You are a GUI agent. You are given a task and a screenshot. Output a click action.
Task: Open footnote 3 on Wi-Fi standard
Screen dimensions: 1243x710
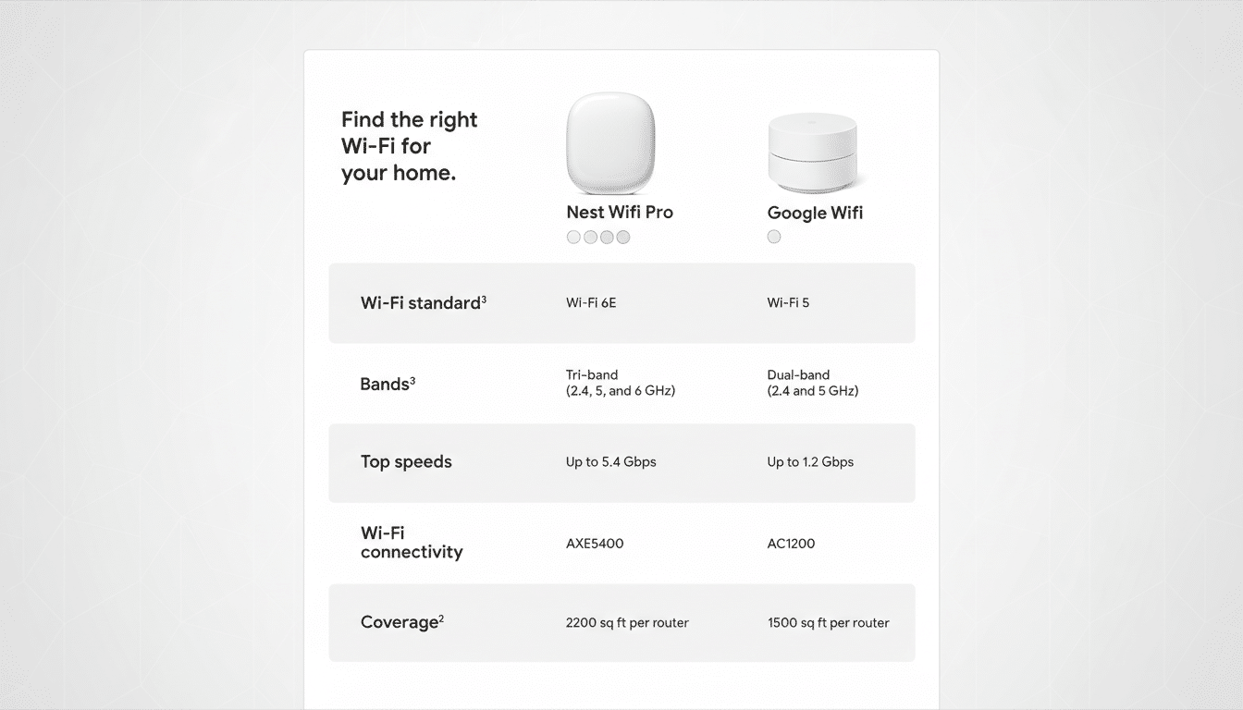pos(485,297)
